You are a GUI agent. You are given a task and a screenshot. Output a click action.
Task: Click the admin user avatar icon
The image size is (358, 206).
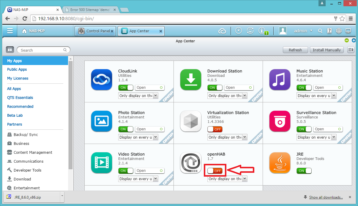283,31
